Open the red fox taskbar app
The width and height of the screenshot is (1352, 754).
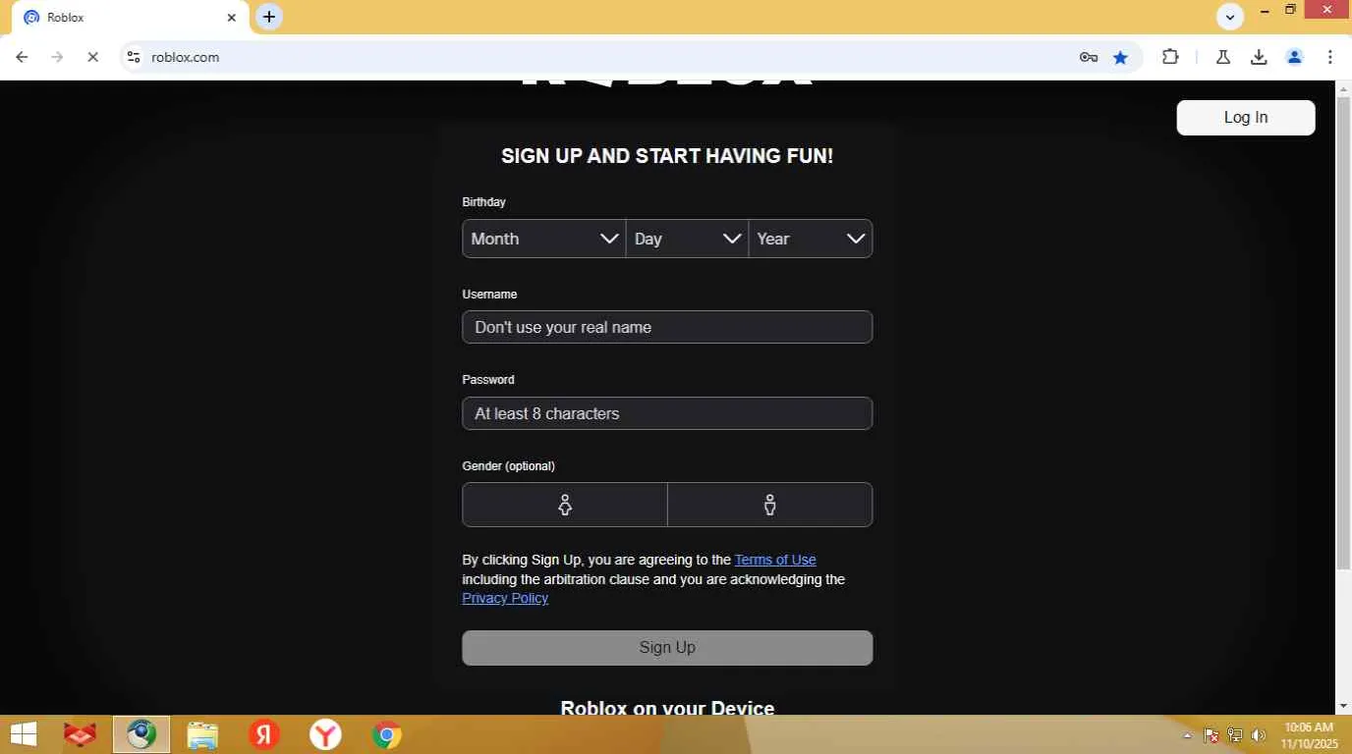(x=81, y=734)
